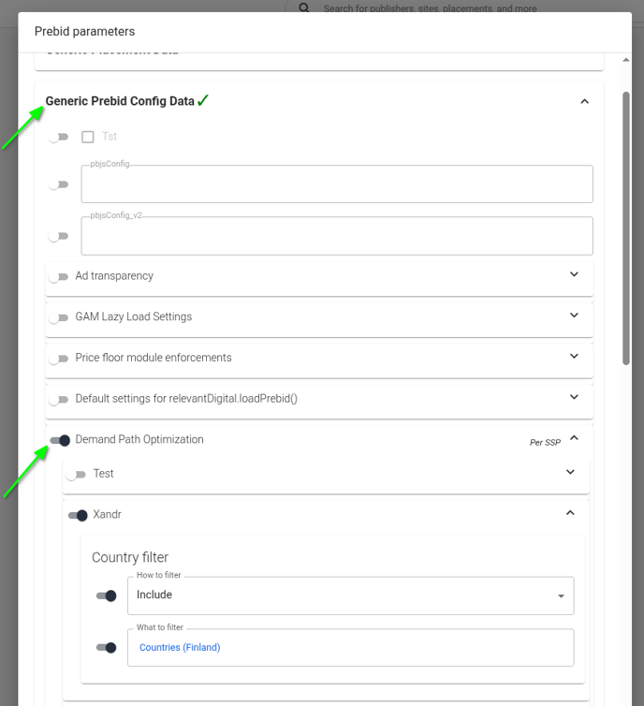Turn off the Xandr toggle
Image resolution: width=644 pixels, height=706 pixels.
[78, 515]
